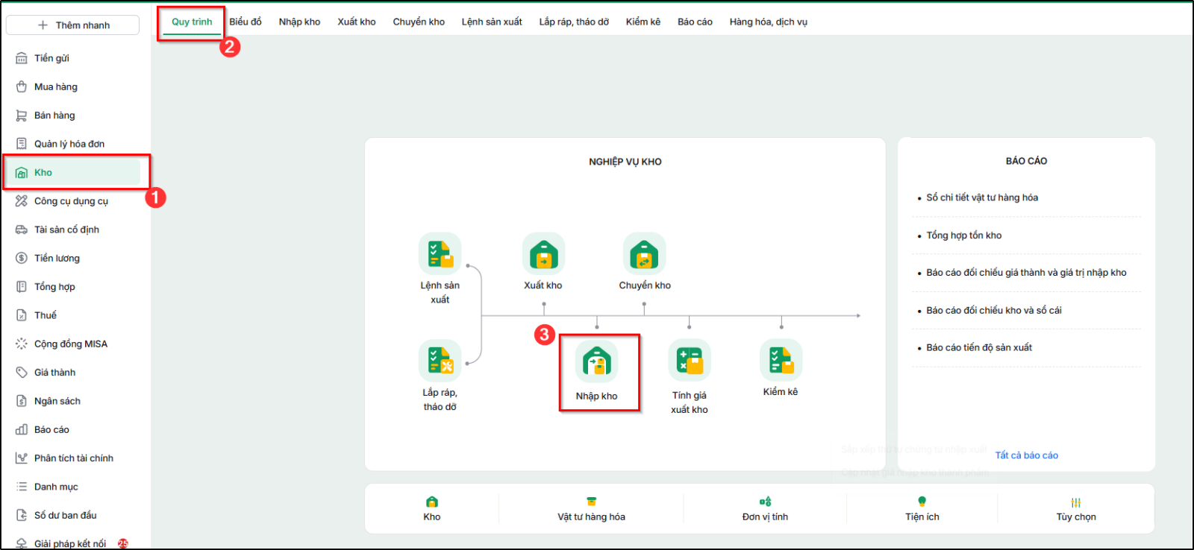Click the Tính giá xuất kho workflow icon

(x=690, y=361)
